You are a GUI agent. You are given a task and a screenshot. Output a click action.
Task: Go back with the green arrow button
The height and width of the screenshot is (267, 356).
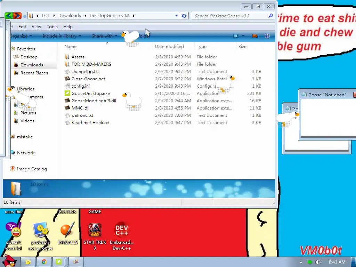(9, 16)
